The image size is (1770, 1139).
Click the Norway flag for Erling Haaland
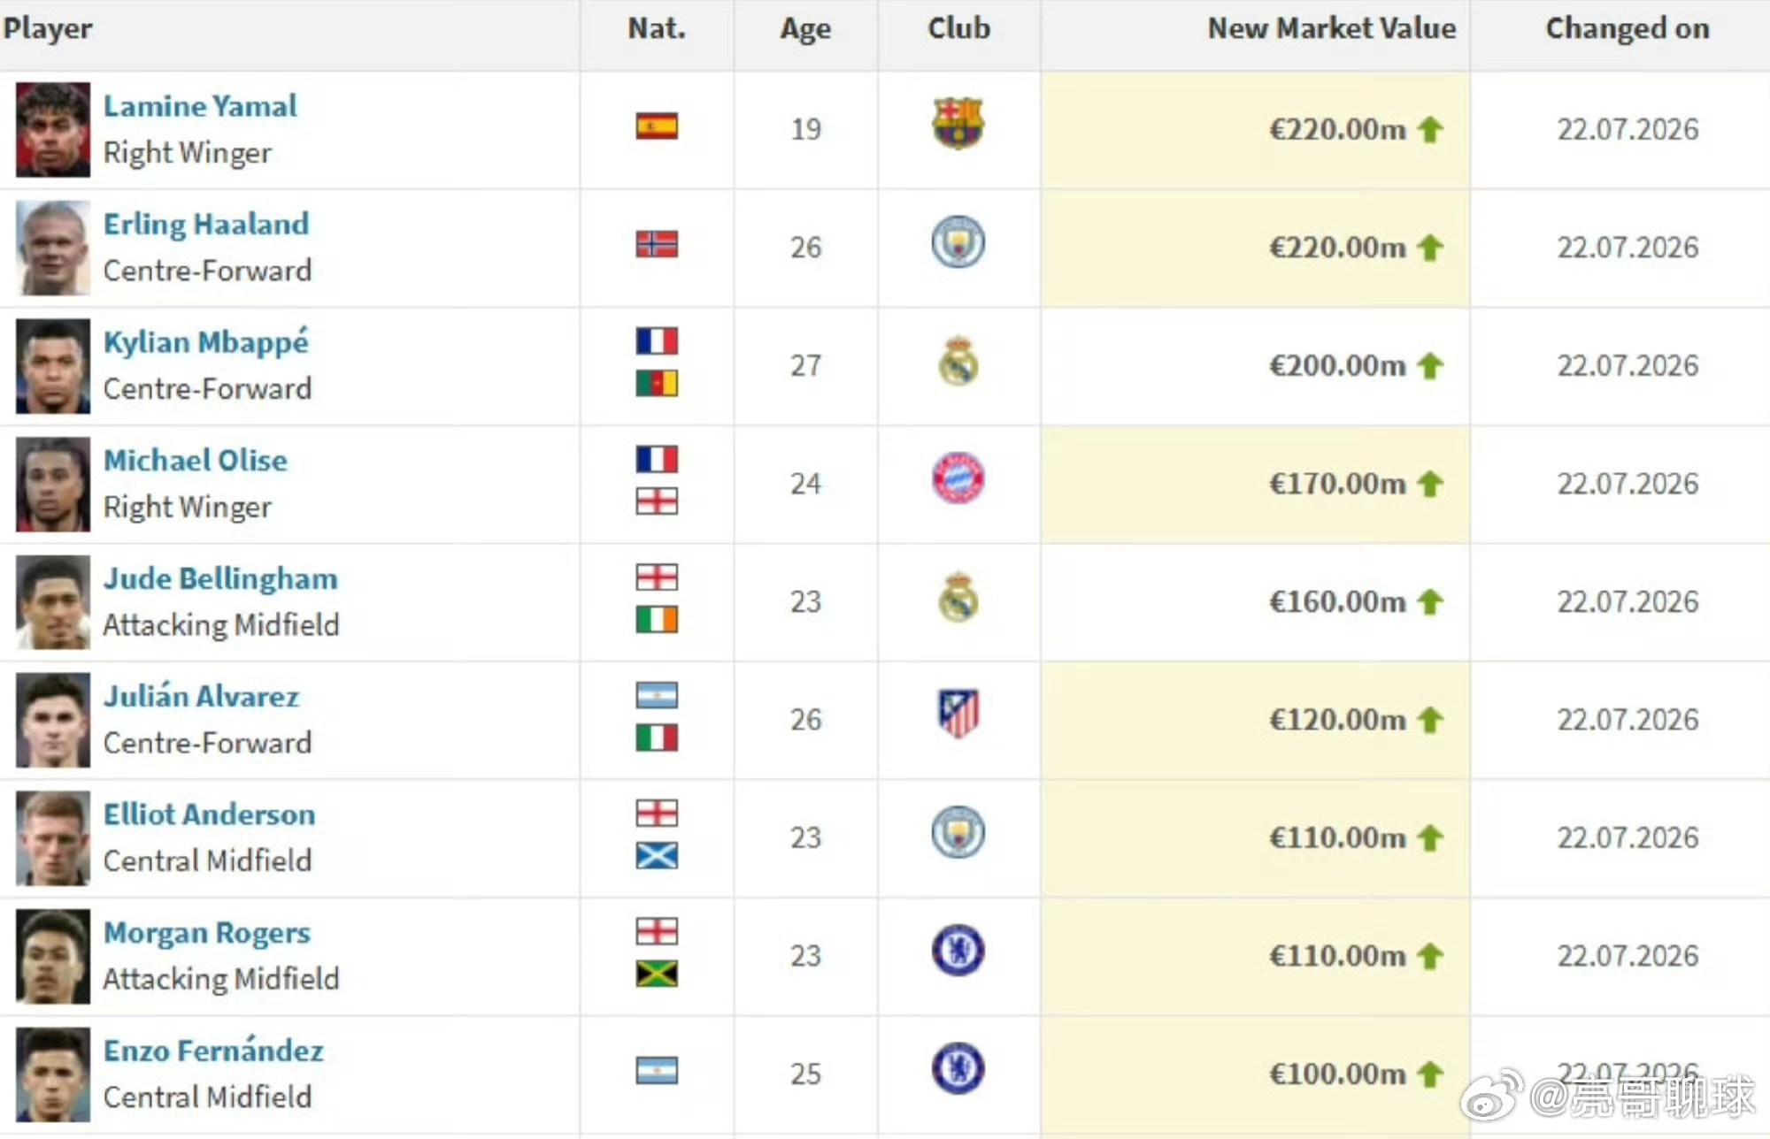tap(657, 244)
